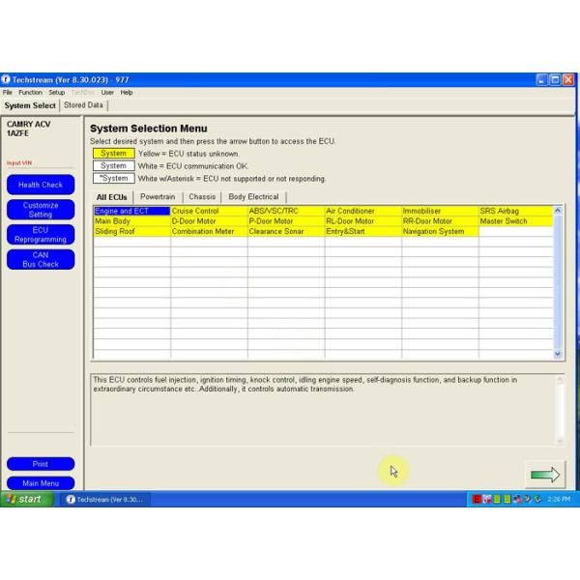Run CAN Bus Check

[41, 259]
